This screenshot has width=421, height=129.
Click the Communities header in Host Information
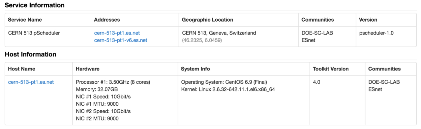click(x=384, y=69)
